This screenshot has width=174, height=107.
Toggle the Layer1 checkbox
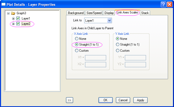tap(18, 18)
